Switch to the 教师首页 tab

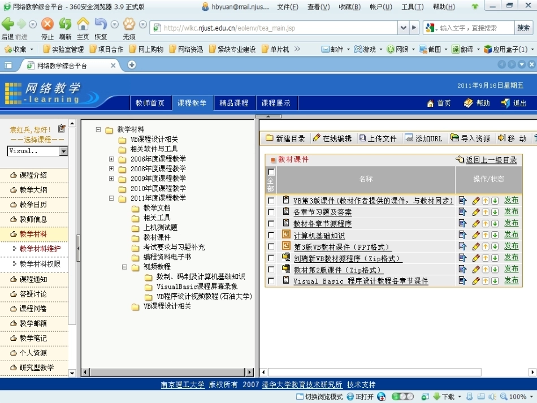click(x=150, y=103)
